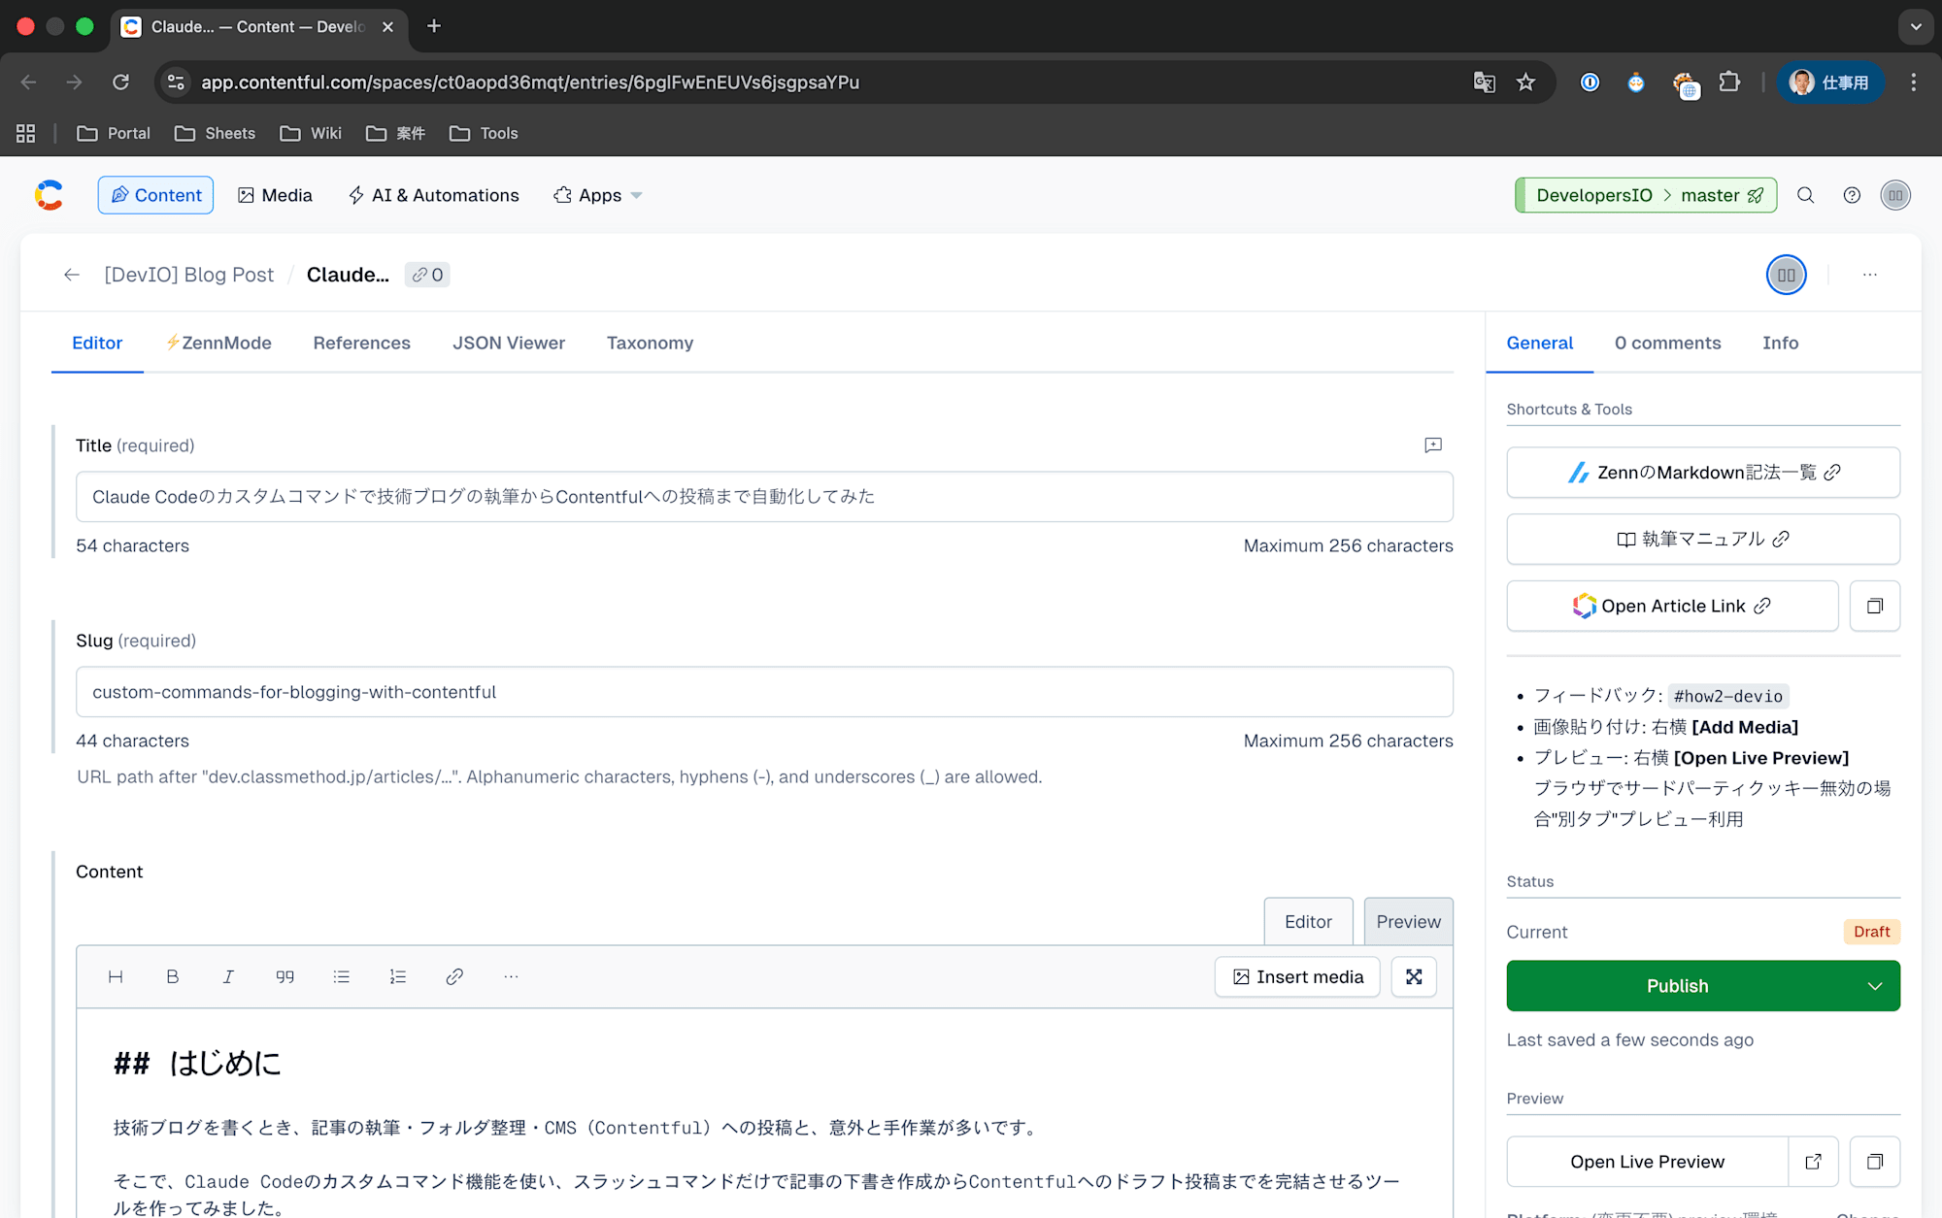The image size is (1942, 1218).
Task: Click the insert link icon
Action: [453, 976]
